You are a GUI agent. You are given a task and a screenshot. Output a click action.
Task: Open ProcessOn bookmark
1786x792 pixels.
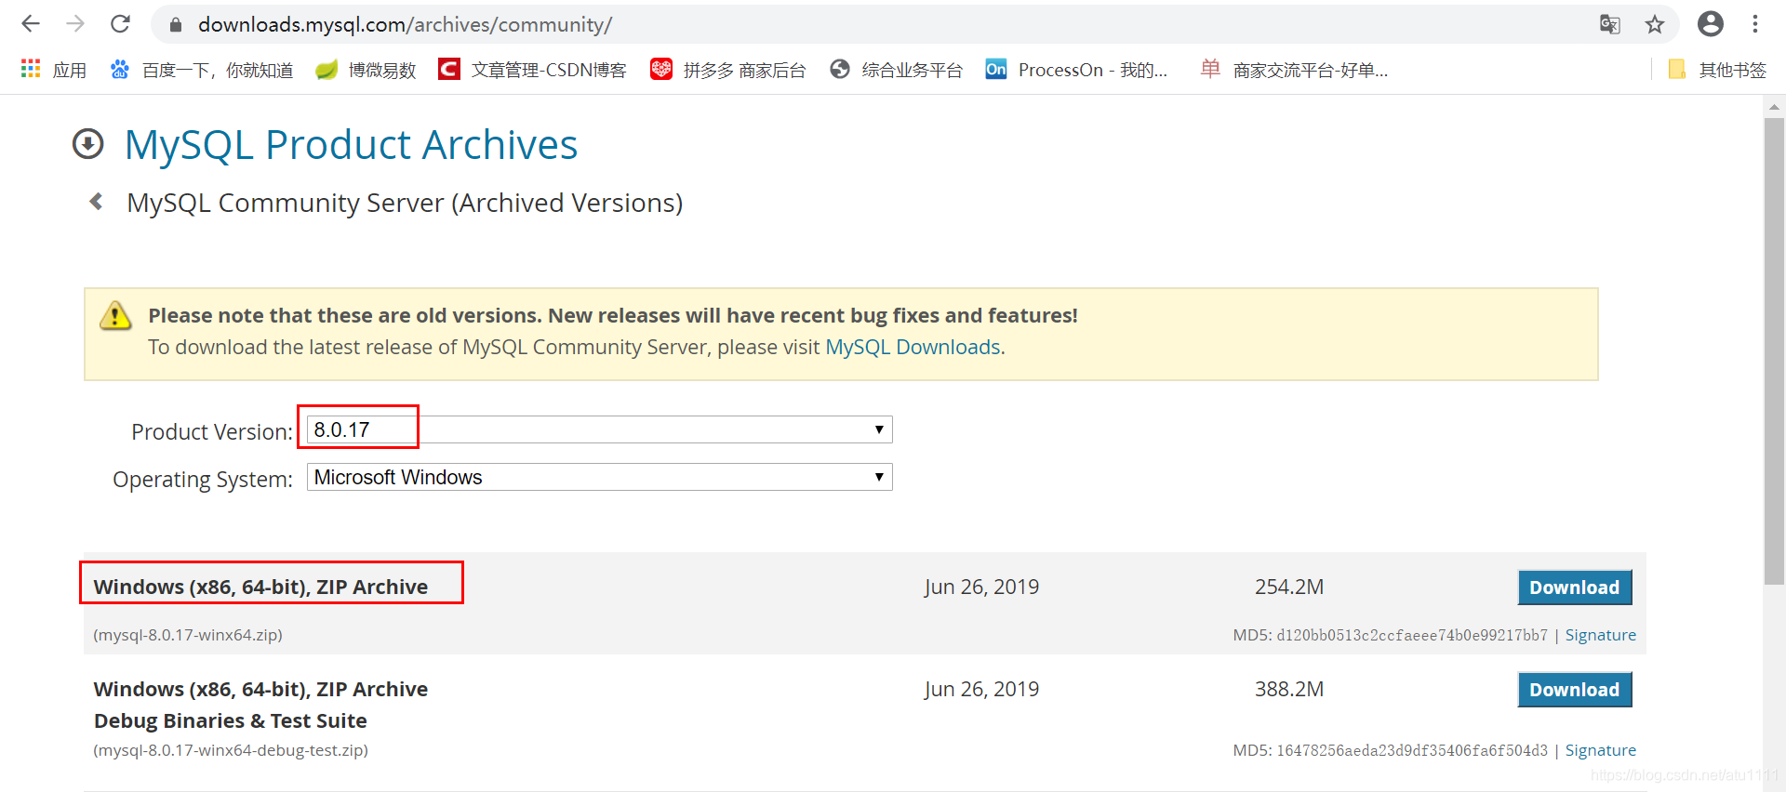pyautogui.click(x=1076, y=70)
